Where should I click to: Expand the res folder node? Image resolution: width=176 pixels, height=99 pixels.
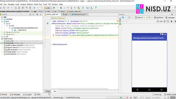point(2,37)
